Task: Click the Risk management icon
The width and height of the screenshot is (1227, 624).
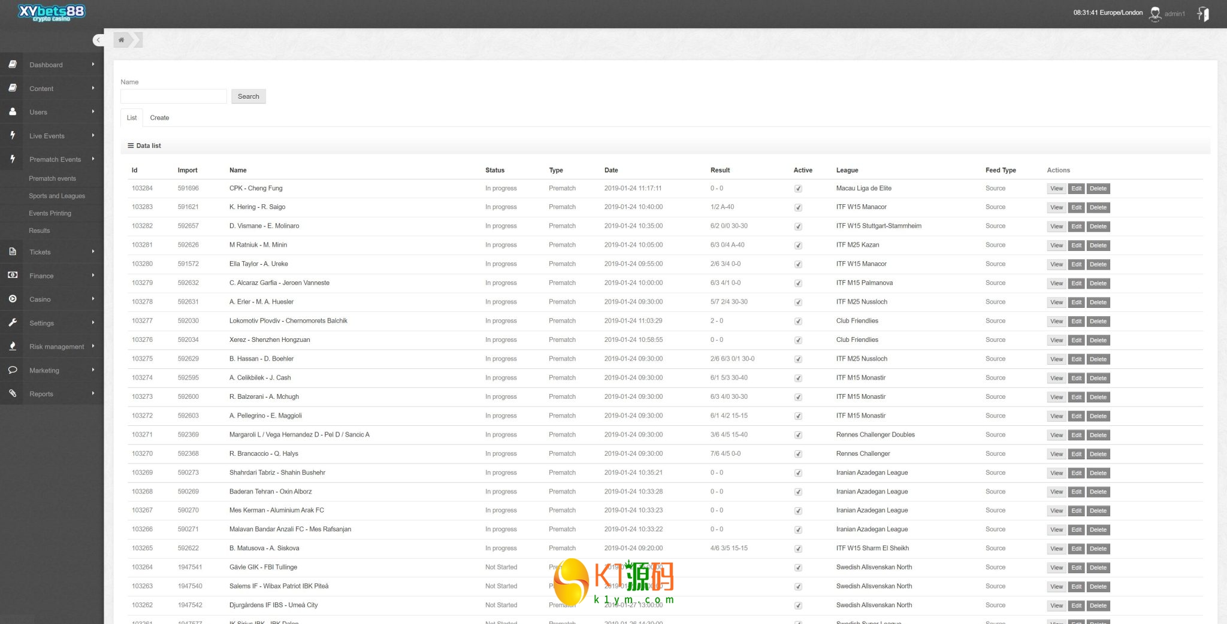Action: (x=13, y=346)
